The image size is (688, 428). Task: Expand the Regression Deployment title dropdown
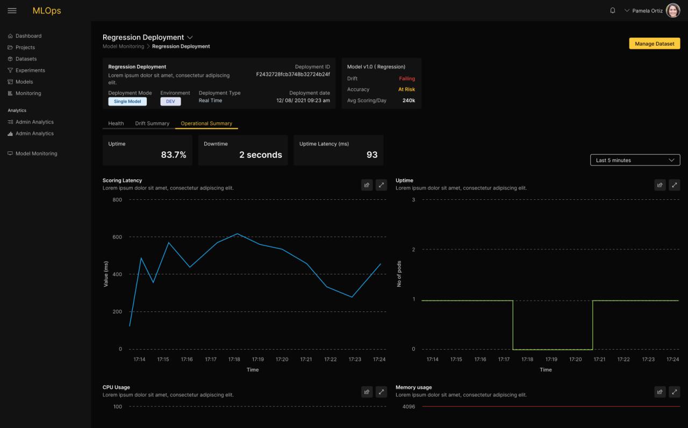coord(190,38)
